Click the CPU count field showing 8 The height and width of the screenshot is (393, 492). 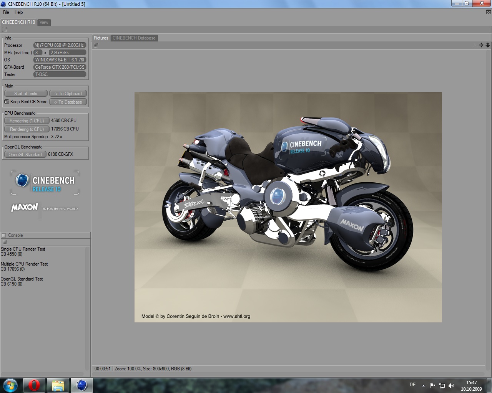(x=38, y=53)
